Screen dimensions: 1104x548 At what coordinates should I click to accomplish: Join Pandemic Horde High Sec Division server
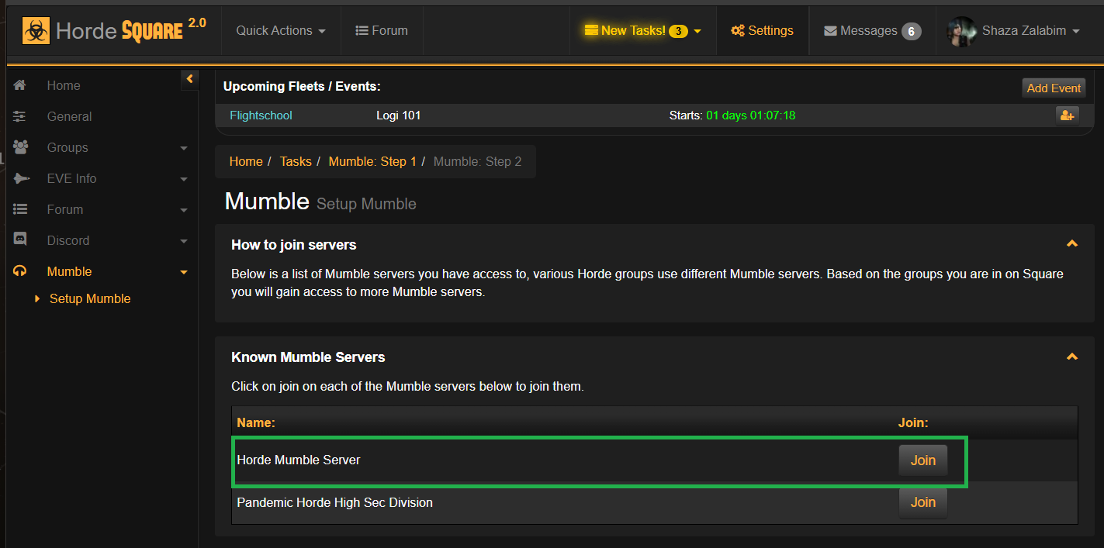pos(922,502)
